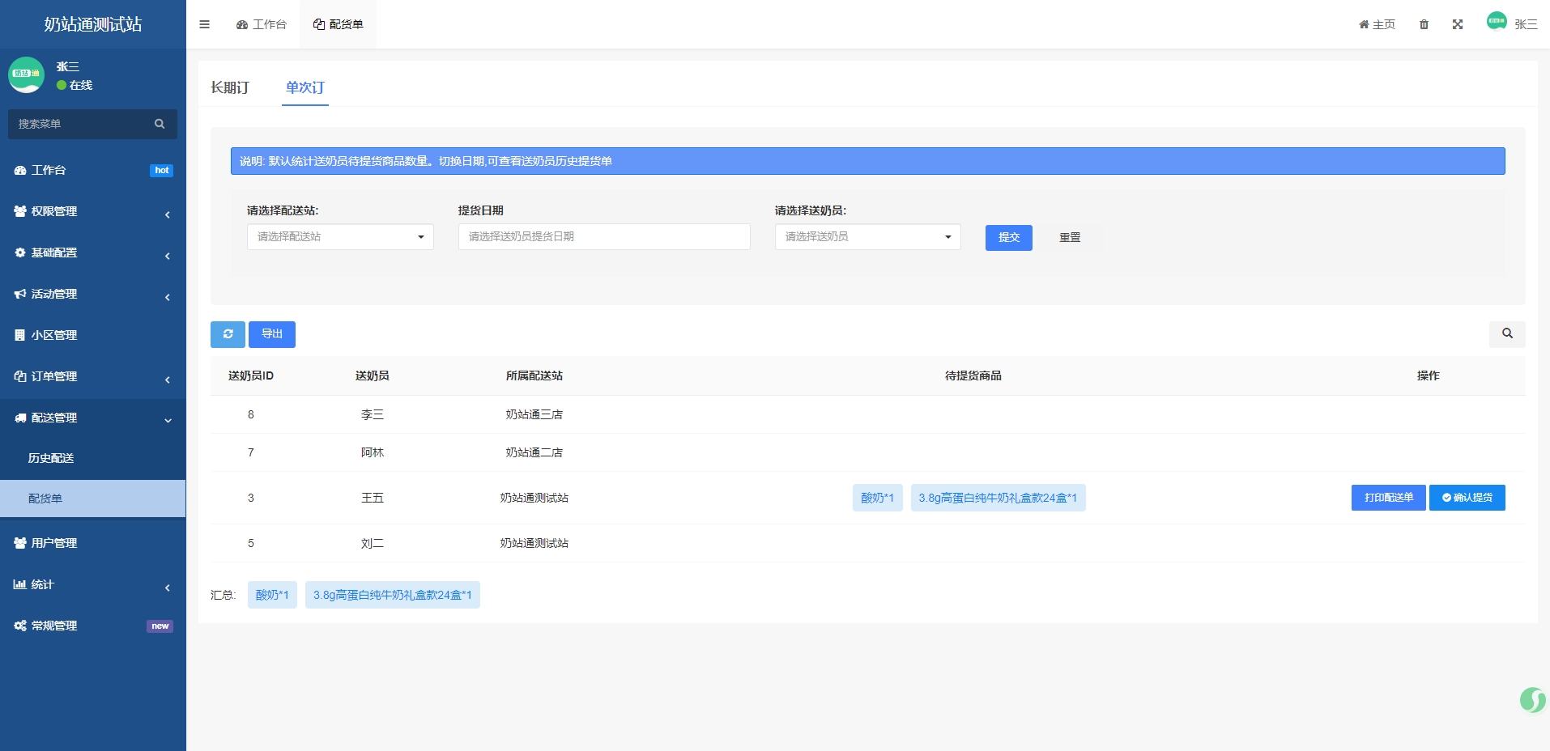The image size is (1550, 751).
Task: Switch to the 长期订 tab
Action: (x=230, y=87)
